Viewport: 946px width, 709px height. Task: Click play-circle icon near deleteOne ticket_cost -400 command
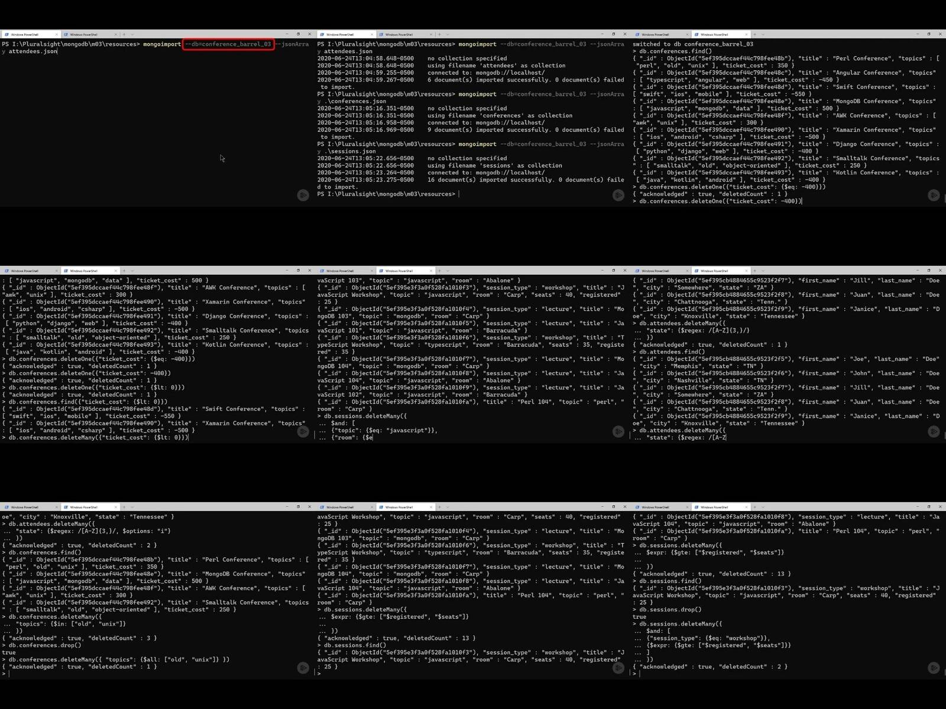pos(934,195)
